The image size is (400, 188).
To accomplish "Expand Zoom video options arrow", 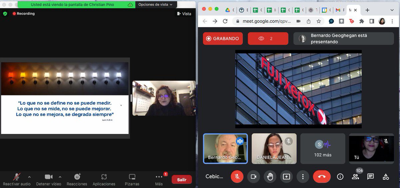I will click(60, 177).
